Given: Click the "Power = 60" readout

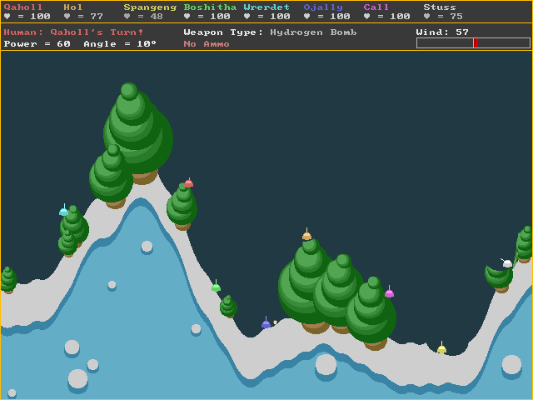Looking at the screenshot, I should pyautogui.click(x=37, y=44).
